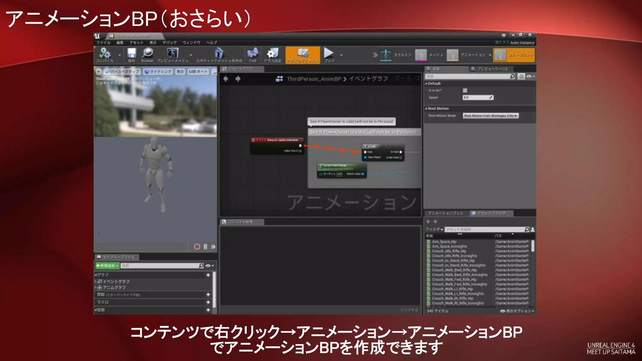Open デバッグ (Debug) menu
Image resolution: width=642 pixels, height=361 pixels.
tap(170, 43)
